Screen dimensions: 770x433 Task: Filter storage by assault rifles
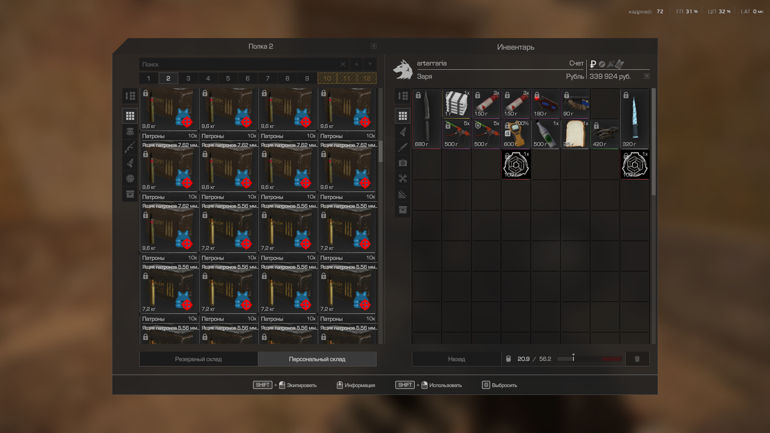(x=130, y=147)
